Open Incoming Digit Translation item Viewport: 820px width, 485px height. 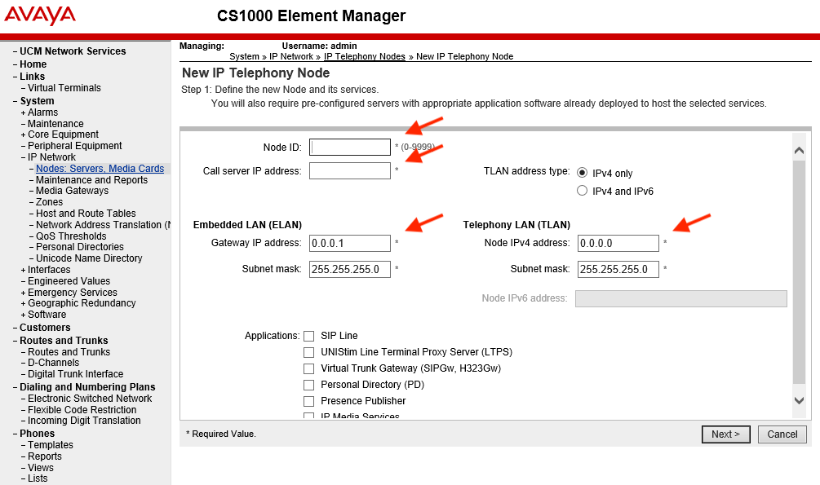(84, 421)
